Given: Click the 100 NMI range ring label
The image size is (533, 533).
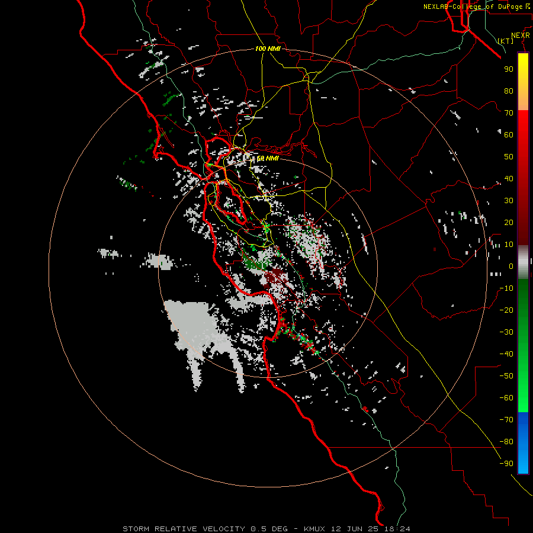Looking at the screenshot, I should click(x=268, y=49).
